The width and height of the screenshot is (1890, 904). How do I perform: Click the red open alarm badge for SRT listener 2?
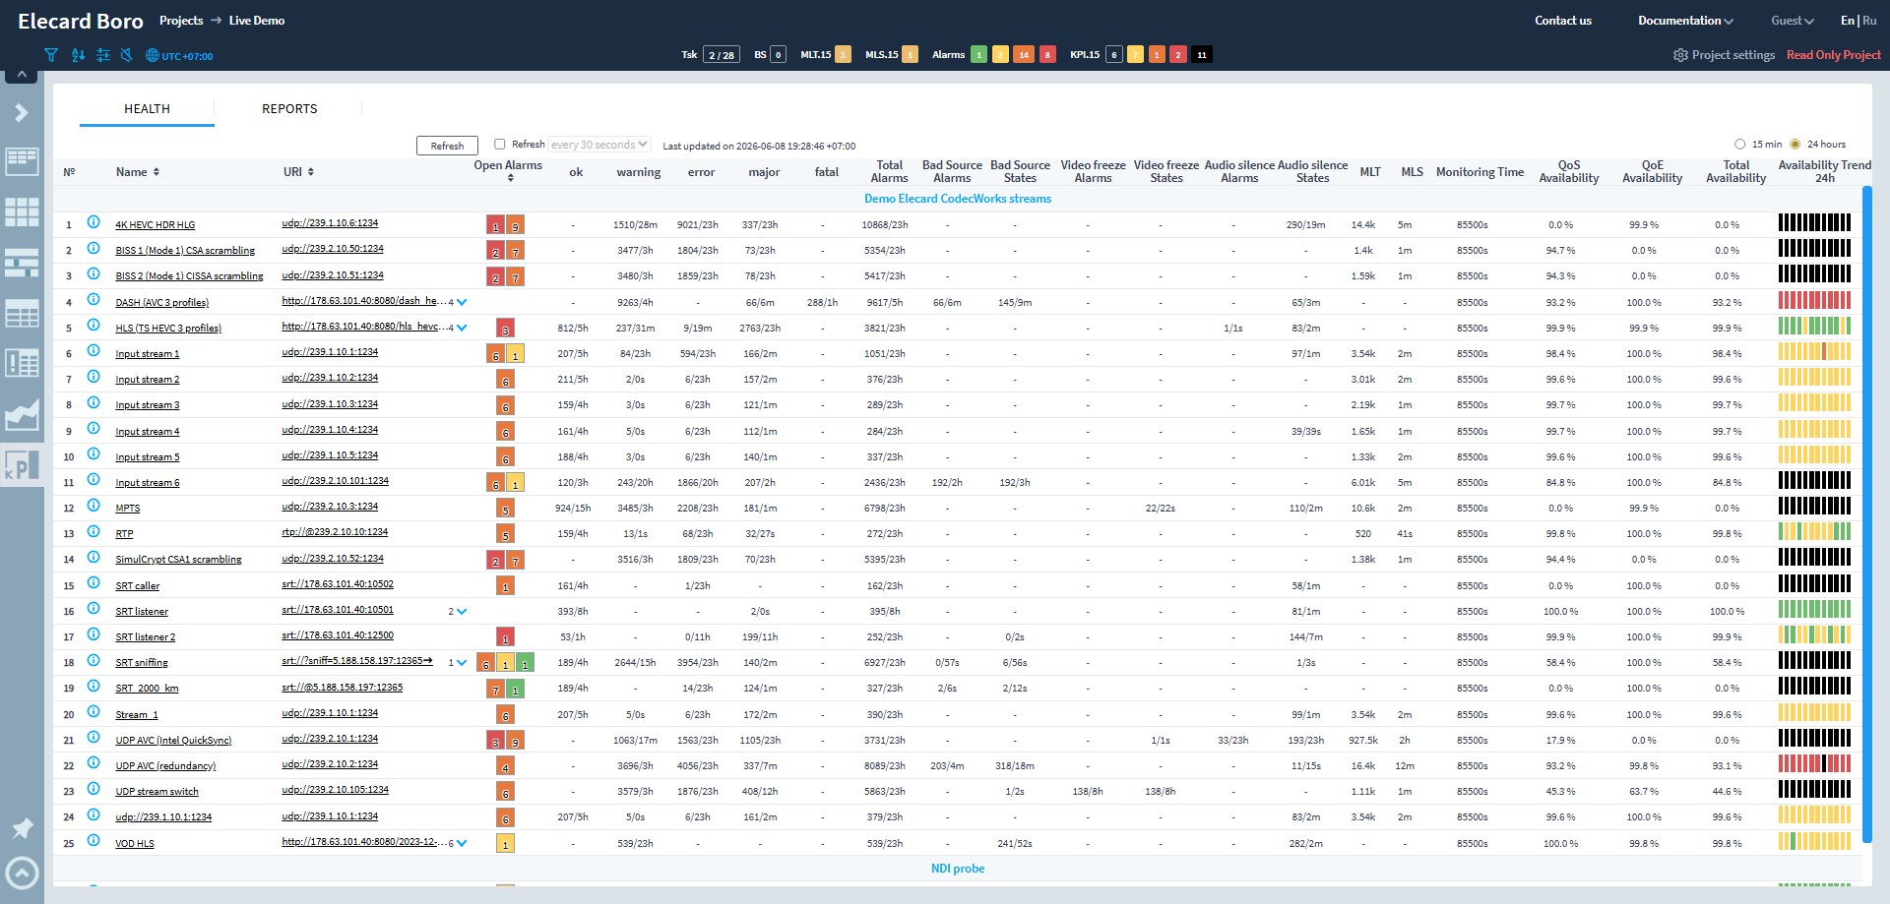[505, 637]
